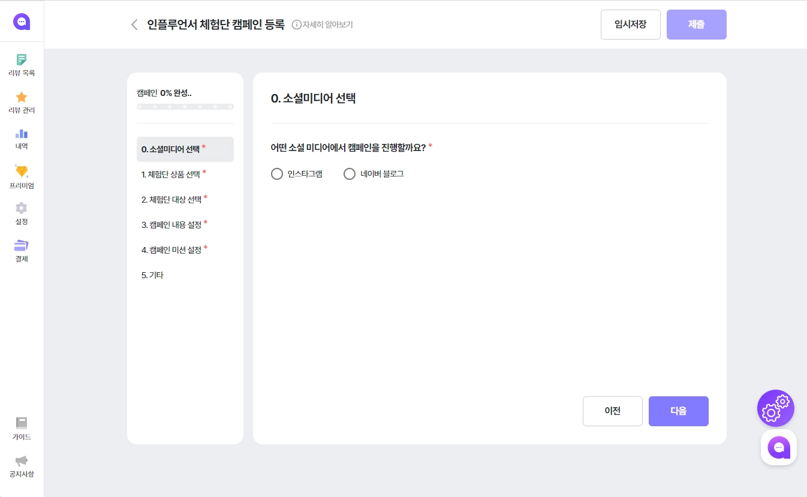Image resolution: width=807 pixels, height=497 pixels.
Task: Click the campaign completion progress bar
Action: [x=185, y=107]
